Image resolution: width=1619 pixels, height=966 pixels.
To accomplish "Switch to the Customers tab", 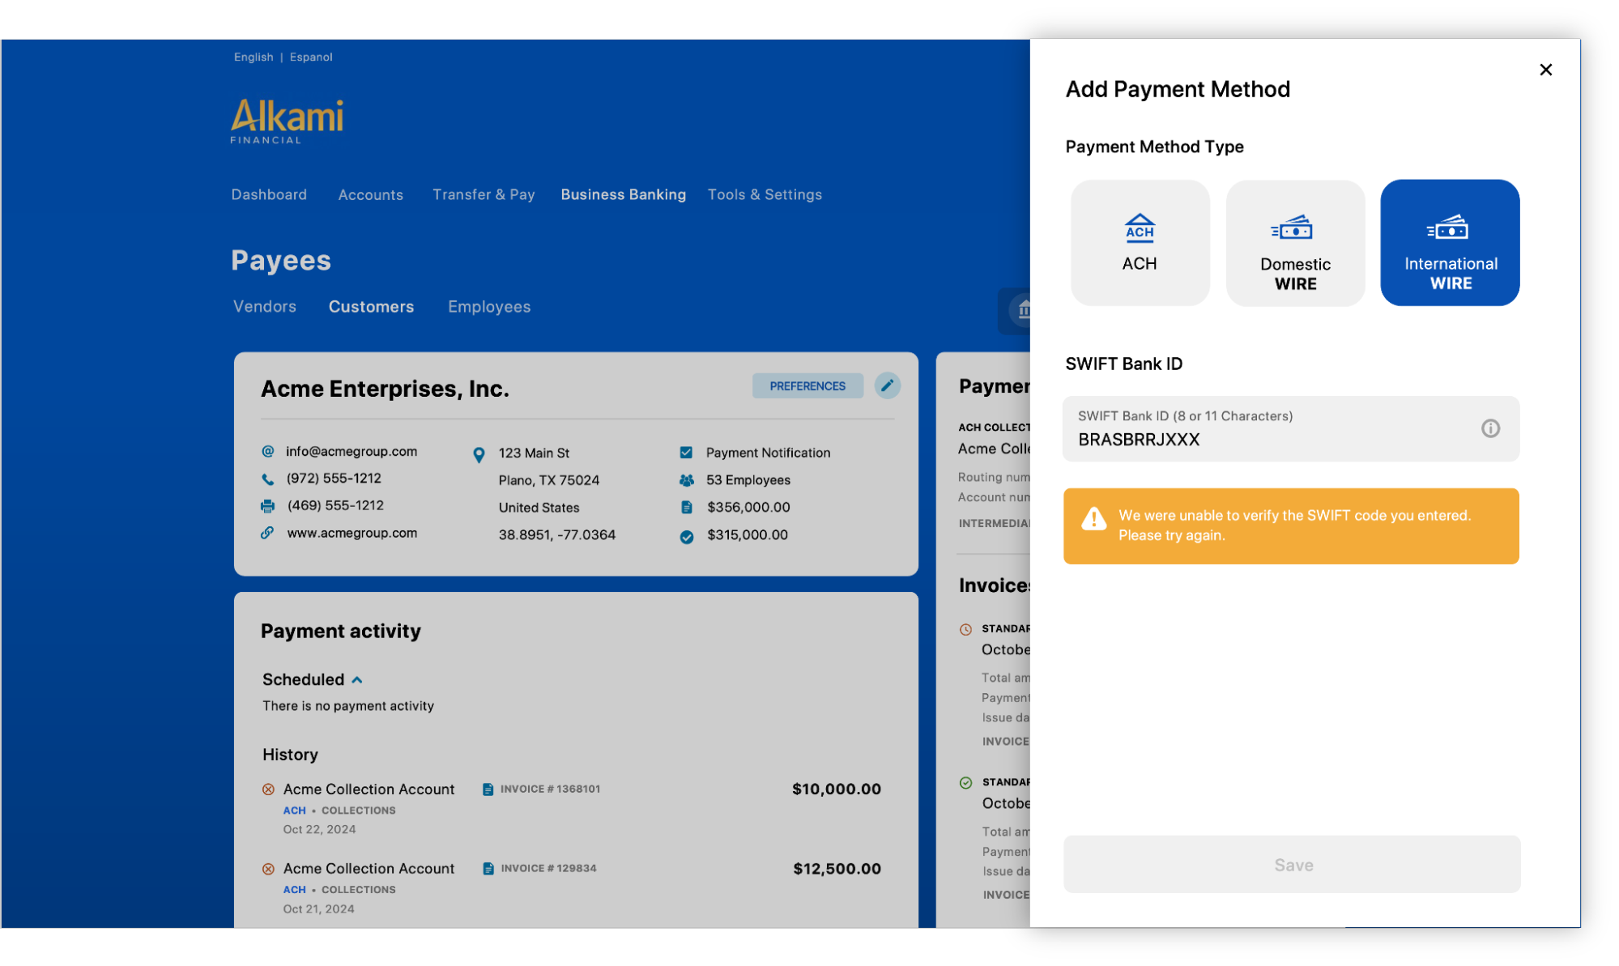I will [x=371, y=307].
